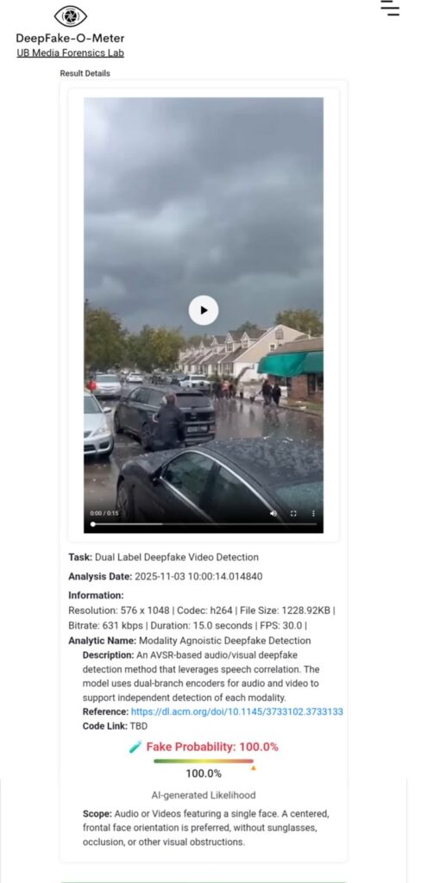Click the orange triangle marker on probability gauge

click(x=253, y=767)
